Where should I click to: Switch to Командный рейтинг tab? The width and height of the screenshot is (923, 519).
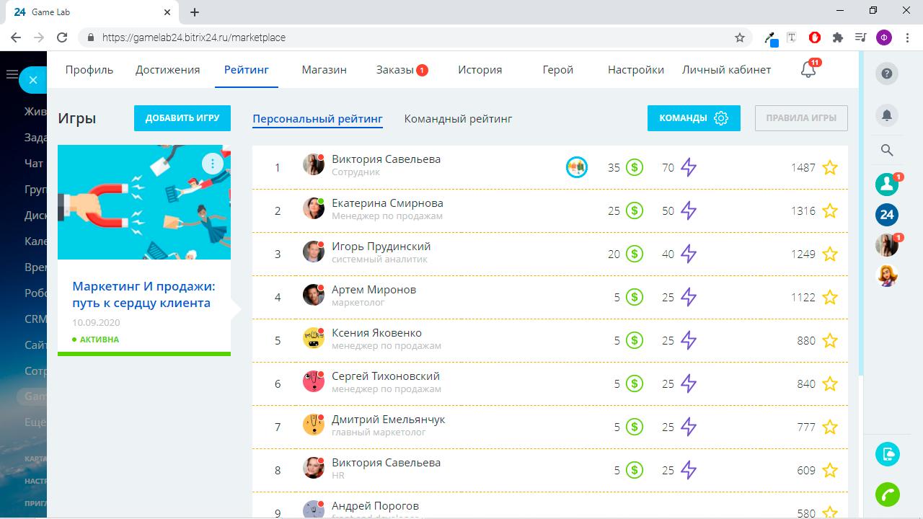[458, 119]
